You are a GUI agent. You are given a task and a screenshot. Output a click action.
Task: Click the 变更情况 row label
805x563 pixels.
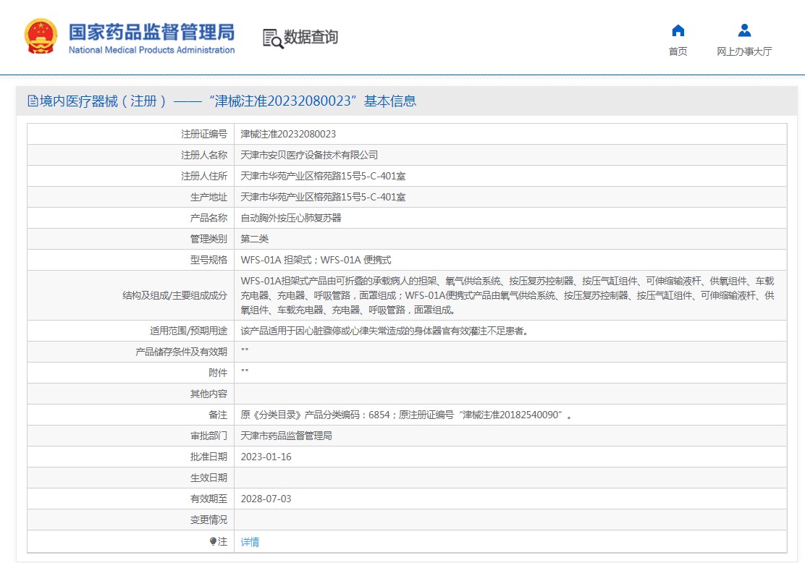tap(208, 520)
